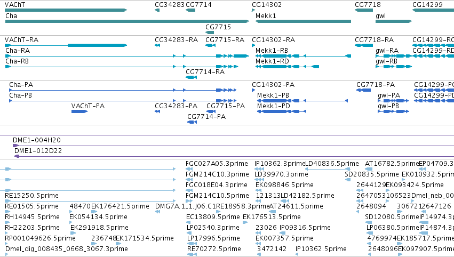The height and width of the screenshot is (257, 454).
Task: Click the Mekk1-RD transcript label
Action: [x=272, y=61]
